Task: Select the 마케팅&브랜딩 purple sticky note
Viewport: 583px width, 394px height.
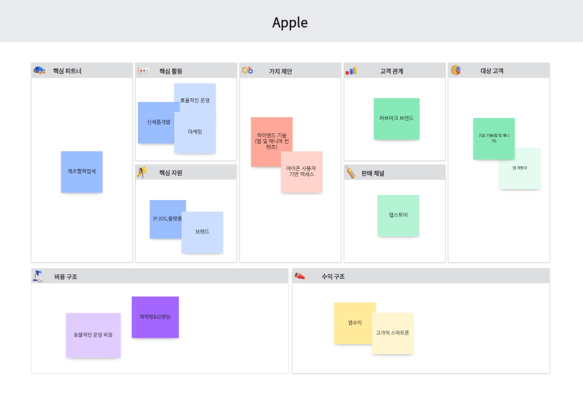Action: tap(155, 317)
